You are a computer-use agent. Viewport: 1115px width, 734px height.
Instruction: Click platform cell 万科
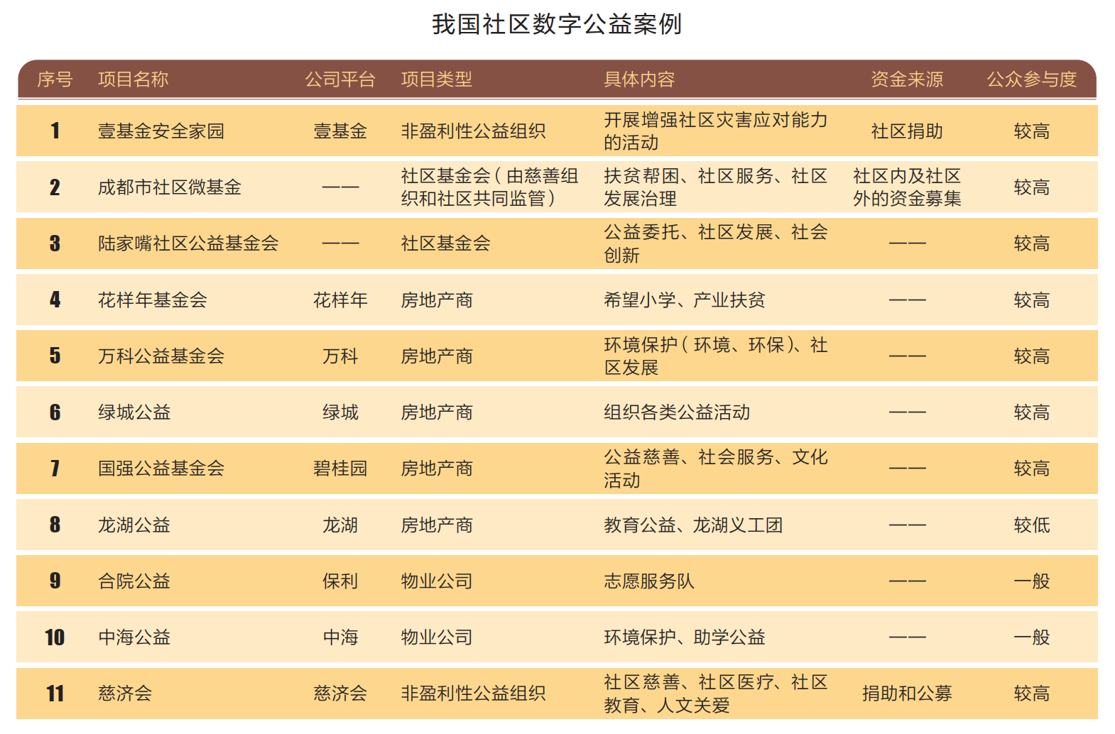click(x=340, y=356)
